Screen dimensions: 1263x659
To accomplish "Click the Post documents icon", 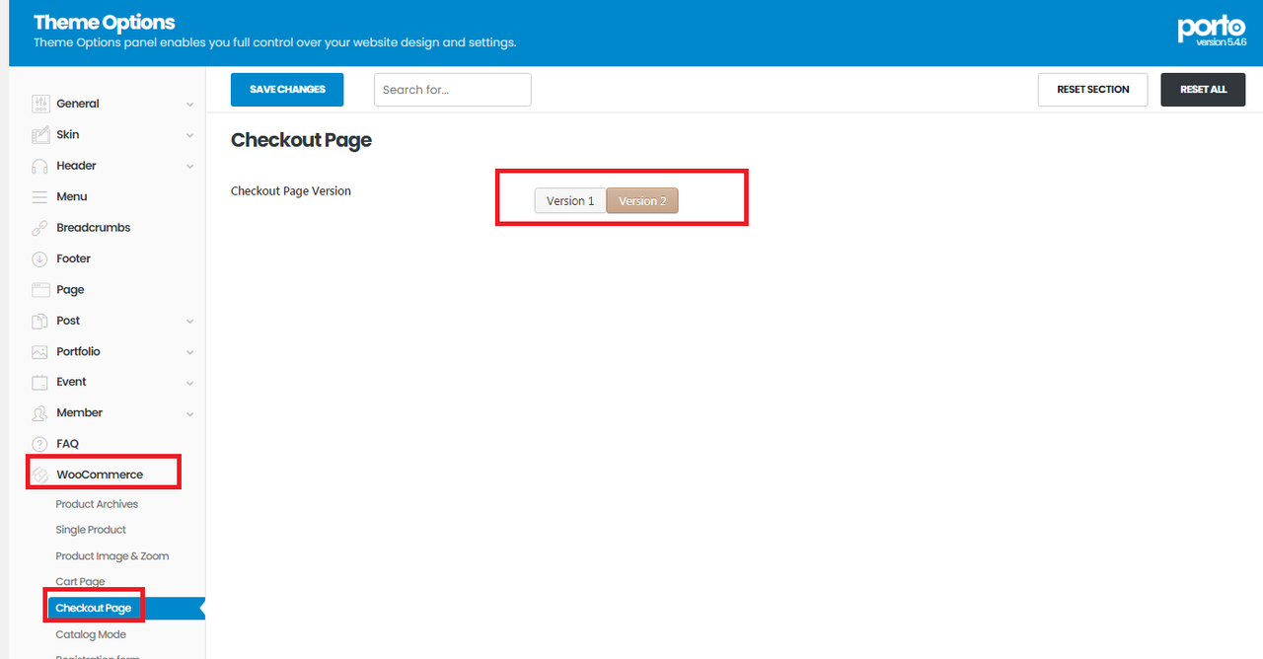I will coord(40,321).
